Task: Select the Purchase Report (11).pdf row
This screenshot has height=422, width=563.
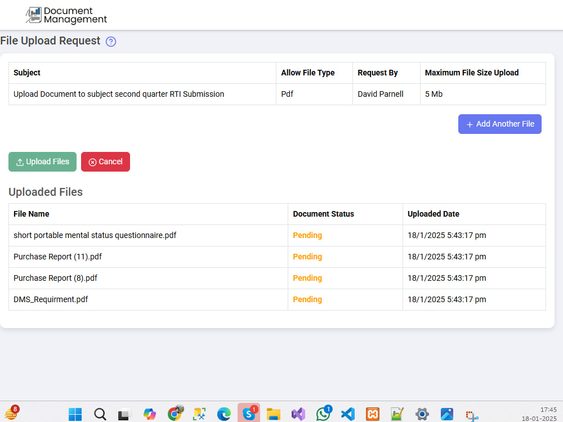Action: pyautogui.click(x=277, y=257)
